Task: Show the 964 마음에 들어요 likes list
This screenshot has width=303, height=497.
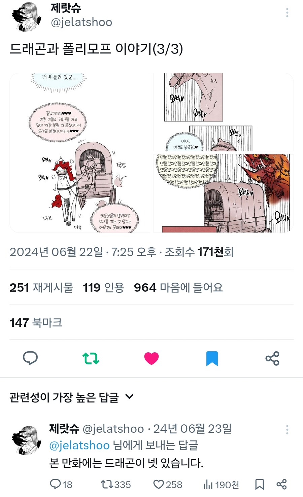Action: point(178,287)
